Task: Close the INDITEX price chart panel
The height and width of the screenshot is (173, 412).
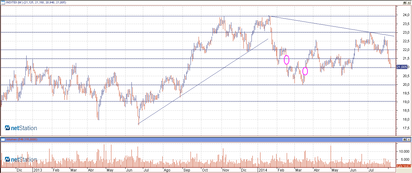Action: [409, 2]
